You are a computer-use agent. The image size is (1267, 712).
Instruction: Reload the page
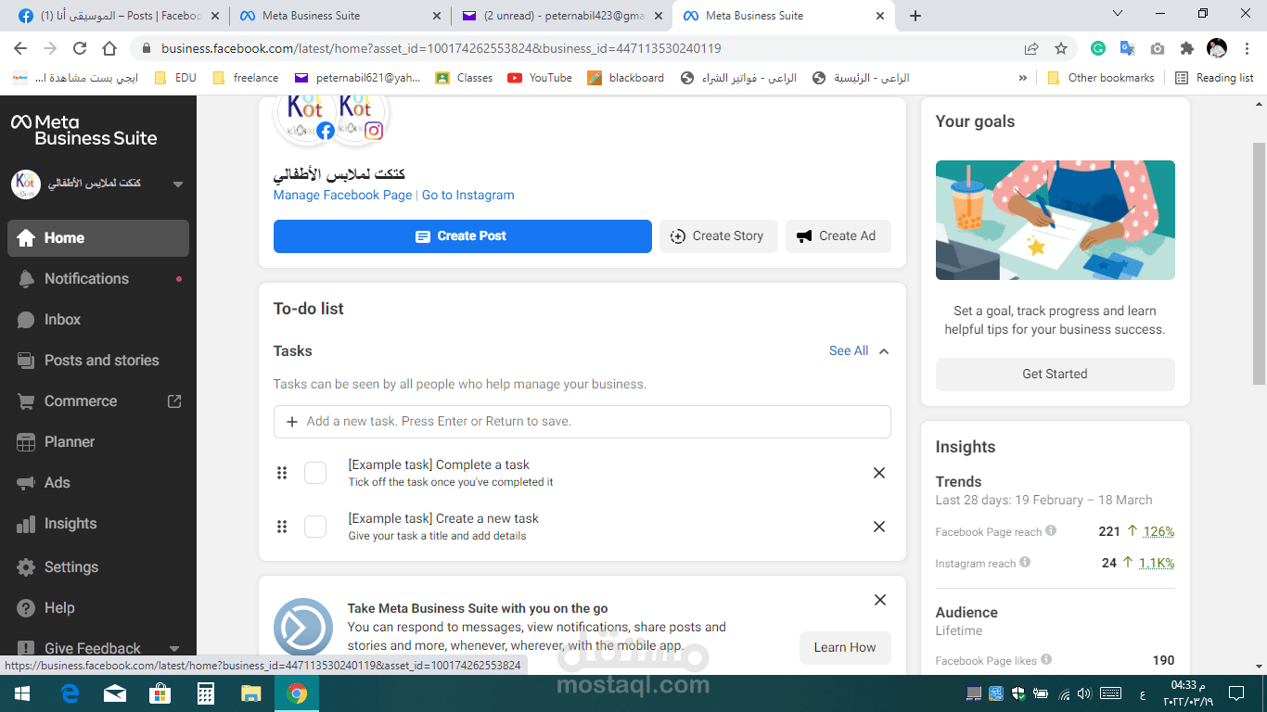(80, 48)
